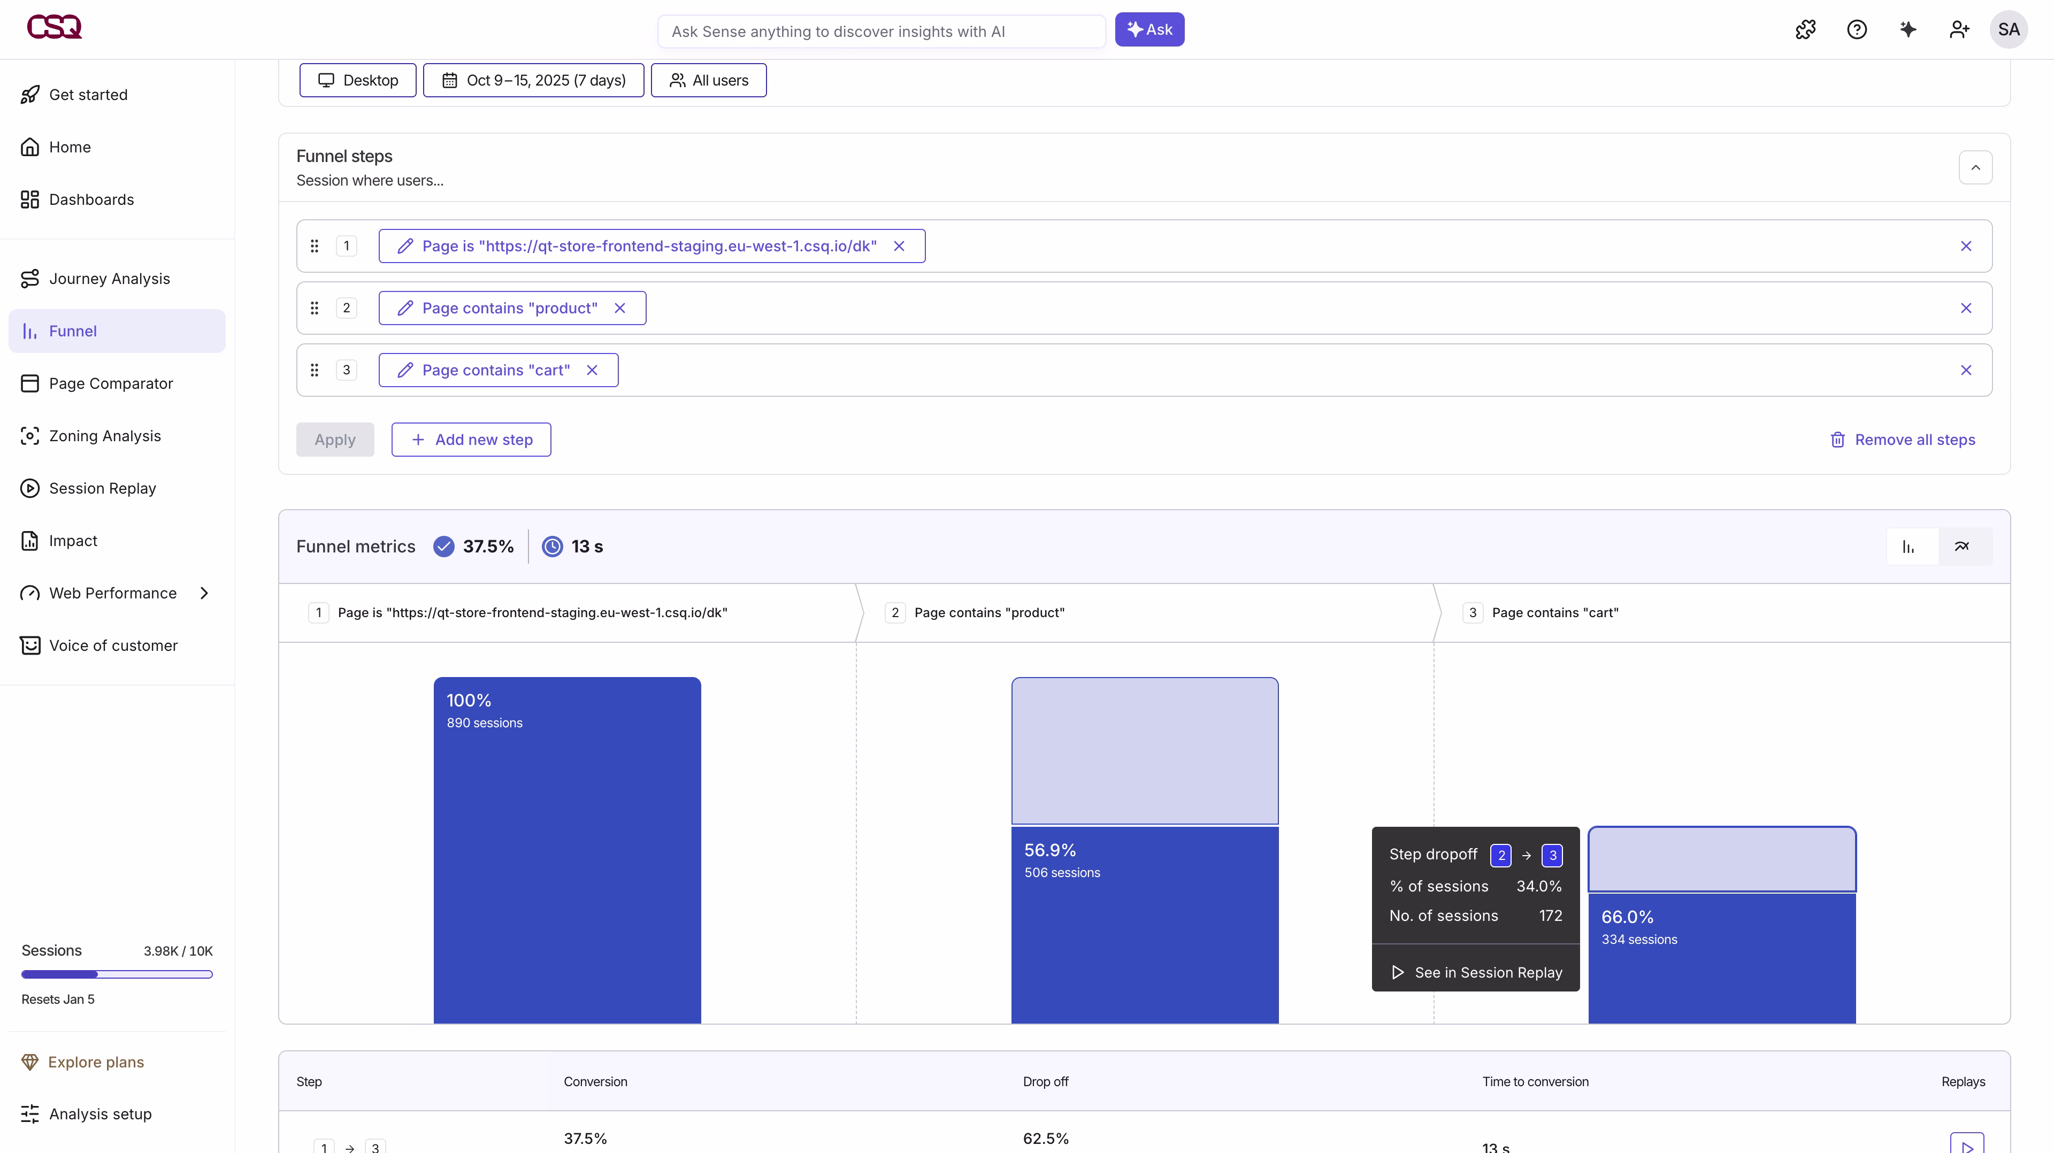Image resolution: width=2054 pixels, height=1153 pixels.
Task: Click Add new step button
Action: 471,440
